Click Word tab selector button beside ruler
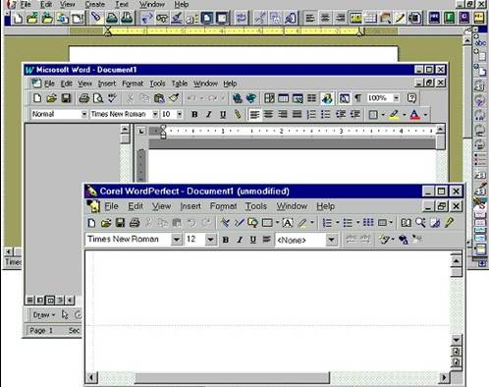Screen dimensions: 489x387 141,131
